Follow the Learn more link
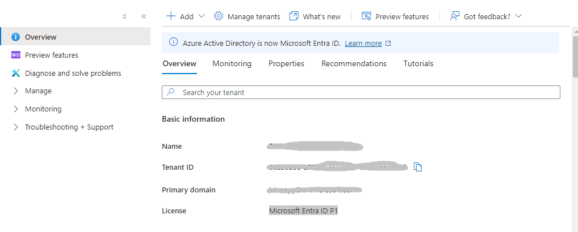The height and width of the screenshot is (232, 578). pos(363,44)
